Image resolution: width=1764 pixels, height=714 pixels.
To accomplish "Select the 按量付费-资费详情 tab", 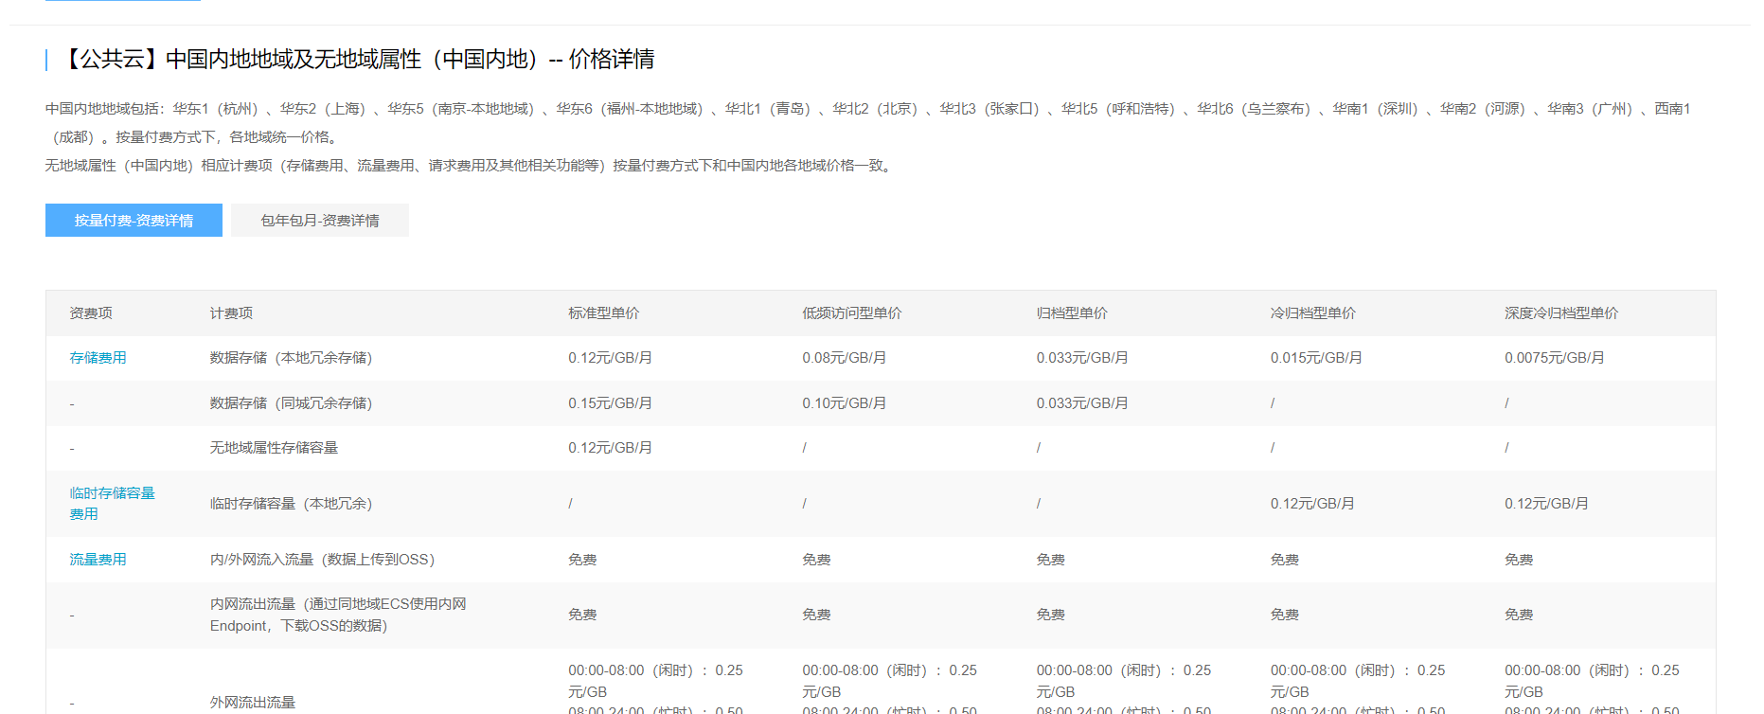I will click(134, 220).
